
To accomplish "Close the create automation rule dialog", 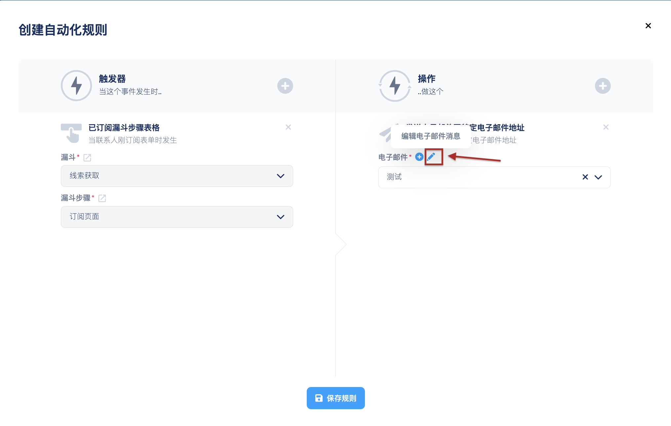I will click(x=648, y=26).
